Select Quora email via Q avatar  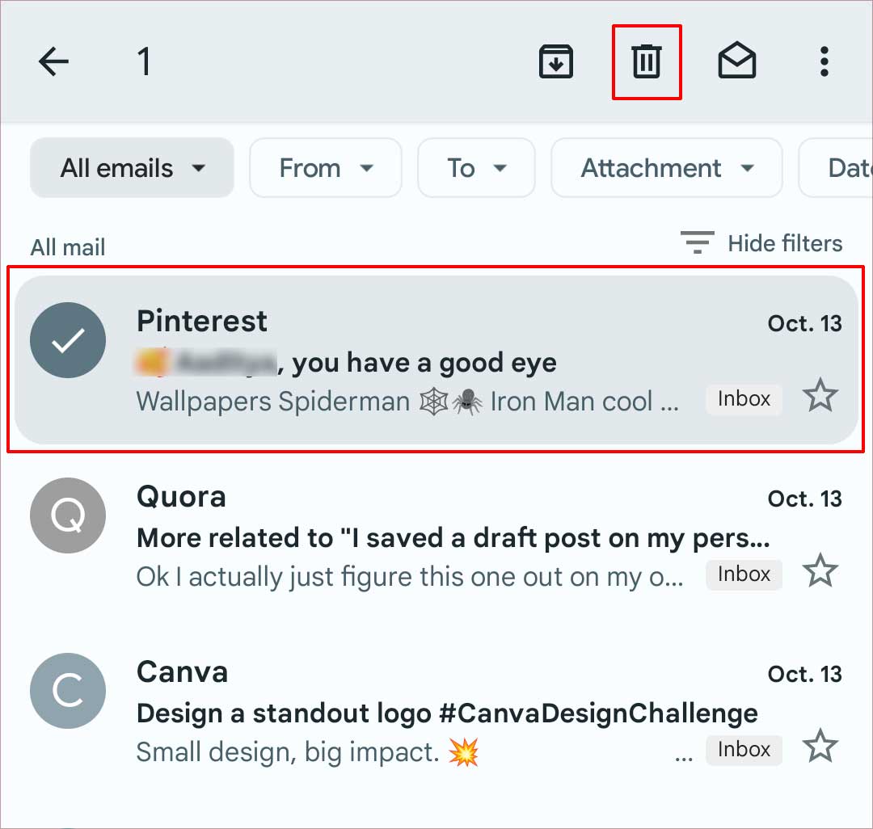tap(68, 515)
